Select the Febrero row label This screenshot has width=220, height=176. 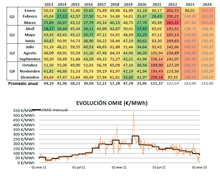(30, 16)
